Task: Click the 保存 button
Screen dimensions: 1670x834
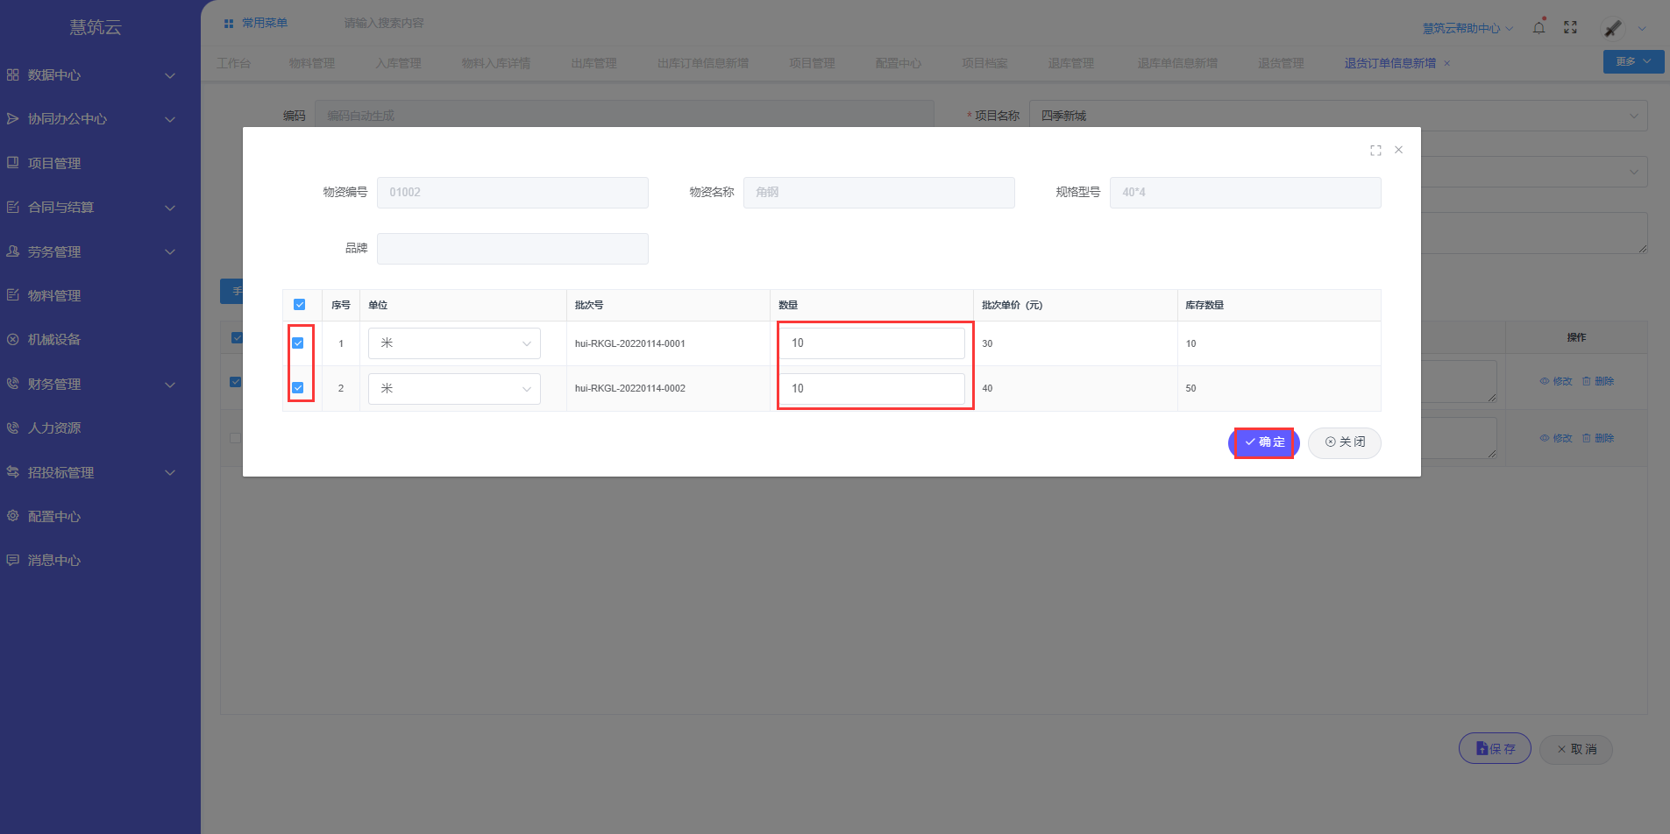Action: (1495, 748)
